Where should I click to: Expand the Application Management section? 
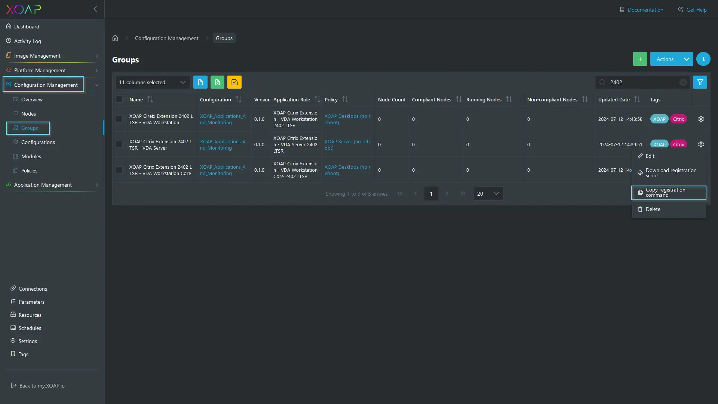(x=52, y=185)
